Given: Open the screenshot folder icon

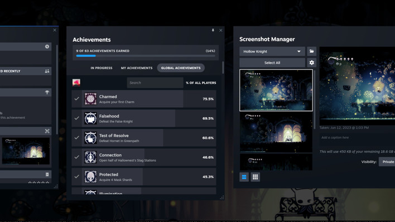Looking at the screenshot, I should click(x=312, y=51).
